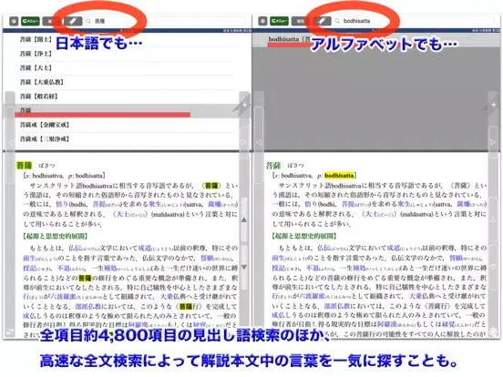503x377 pixels.
Task: Focus left search field containing 菩薩
Action: coord(165,21)
